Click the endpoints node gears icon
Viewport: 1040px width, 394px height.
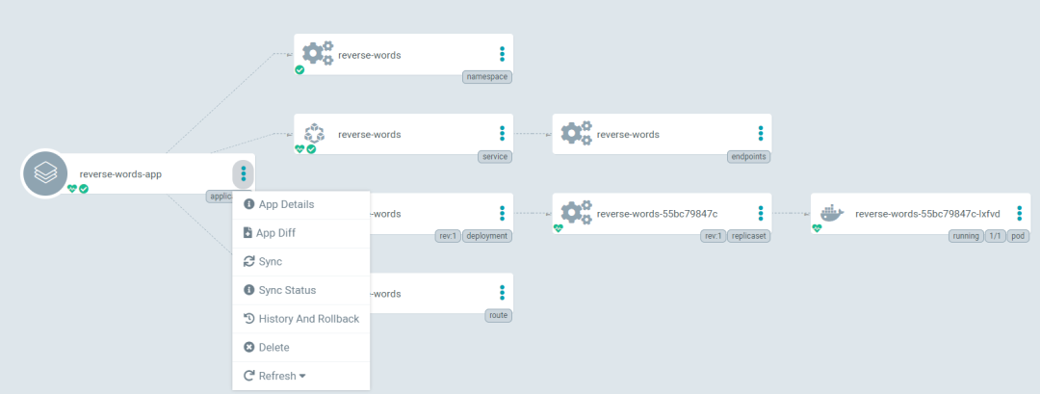[576, 134]
